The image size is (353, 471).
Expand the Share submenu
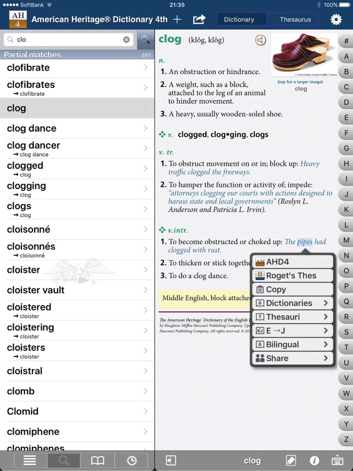tap(293, 358)
